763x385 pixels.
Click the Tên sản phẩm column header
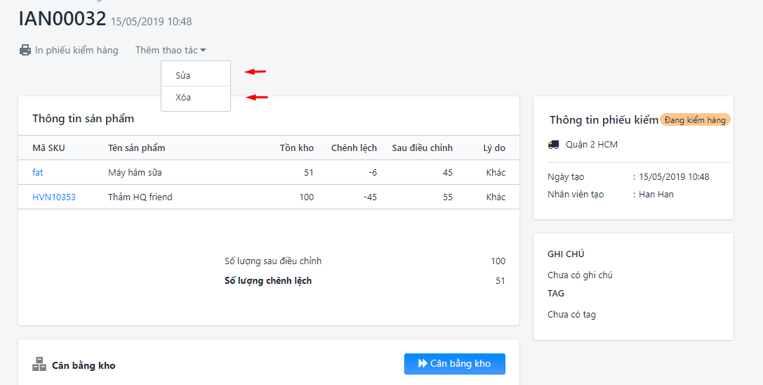click(x=136, y=148)
